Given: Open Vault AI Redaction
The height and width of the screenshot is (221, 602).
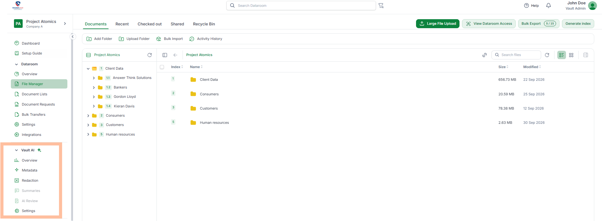Looking at the screenshot, I should (x=30, y=180).
